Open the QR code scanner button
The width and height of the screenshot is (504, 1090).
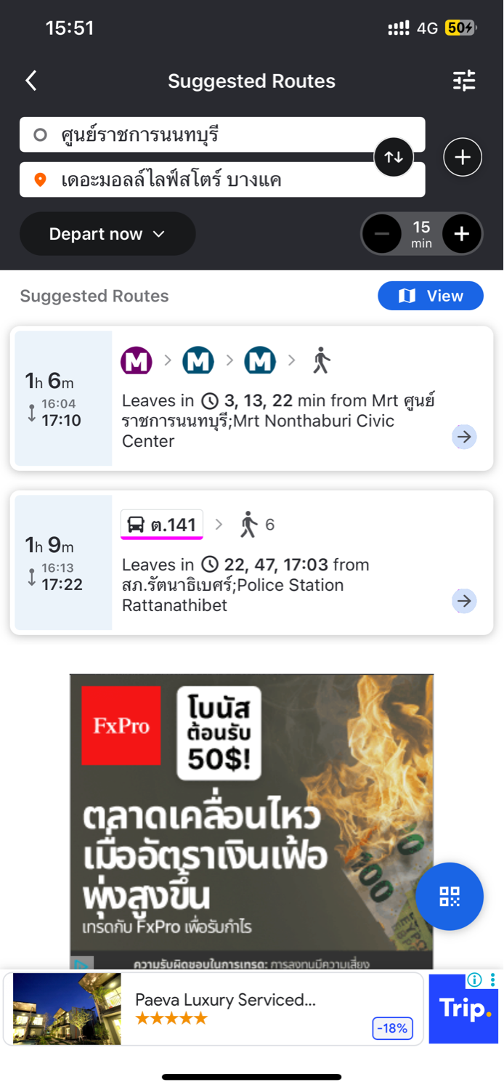[450, 896]
